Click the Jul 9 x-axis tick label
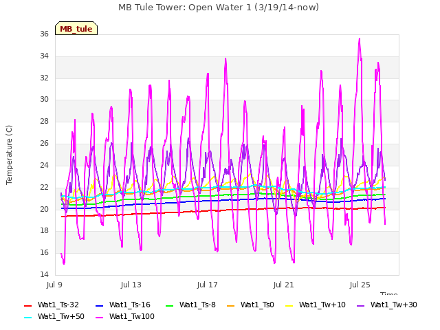Image resolution: width=440 pixels, height=330 pixels. 54,285
